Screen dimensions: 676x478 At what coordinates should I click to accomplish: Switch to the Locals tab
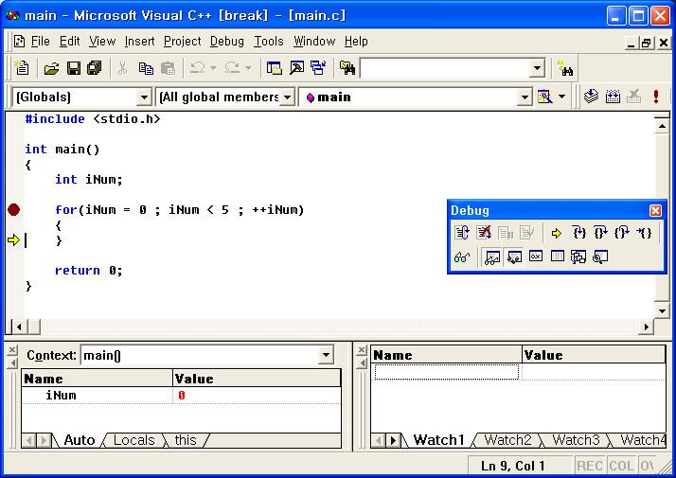pos(133,440)
